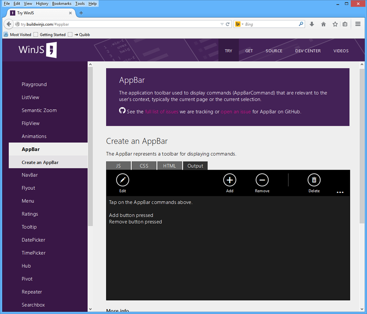Reload the page with the refresh icon
This screenshot has height=314, width=367.
pyautogui.click(x=228, y=24)
